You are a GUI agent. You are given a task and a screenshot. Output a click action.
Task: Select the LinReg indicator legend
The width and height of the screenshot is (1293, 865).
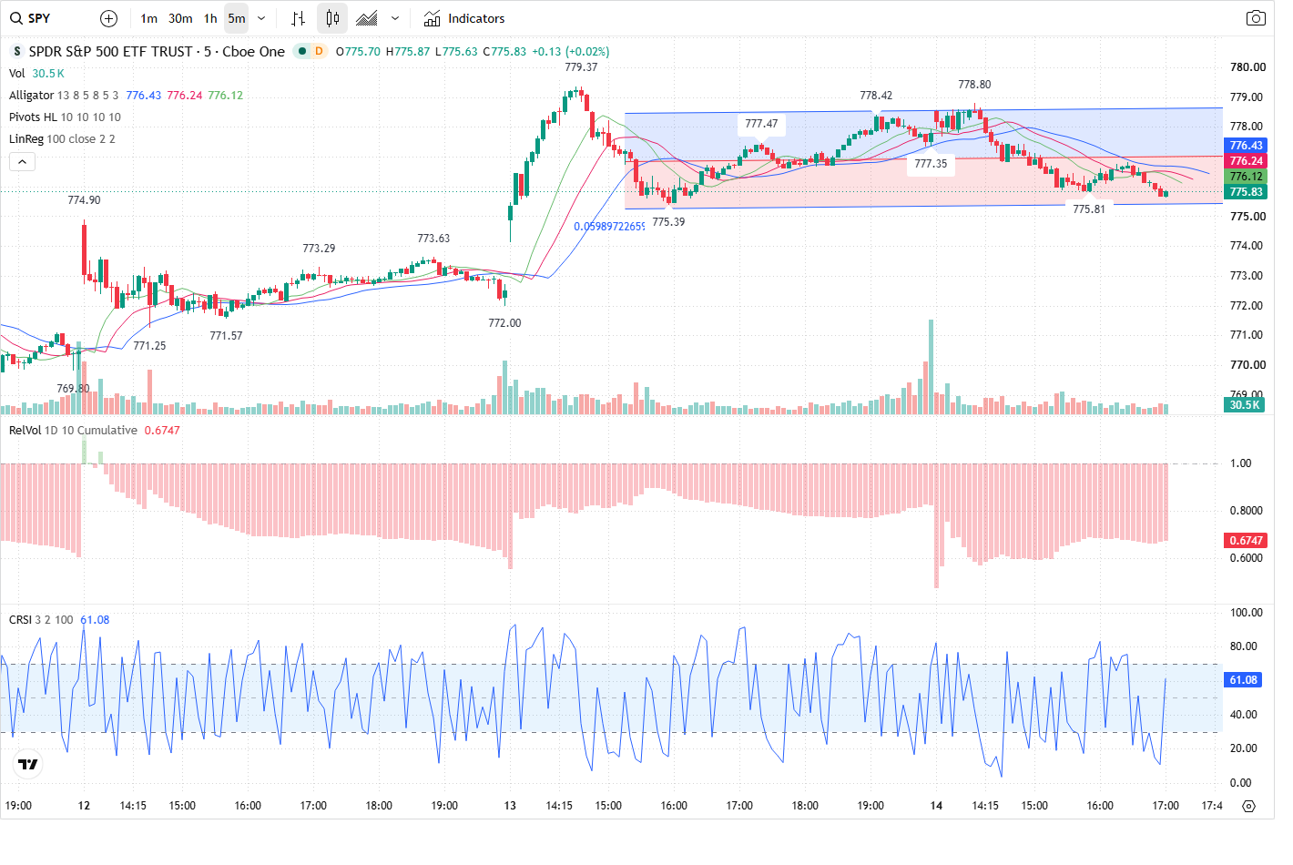(62, 139)
